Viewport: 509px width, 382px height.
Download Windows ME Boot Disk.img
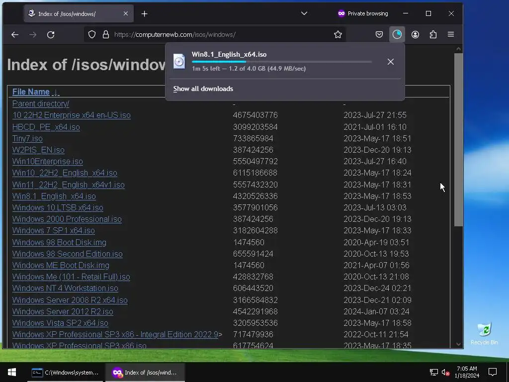click(61, 265)
